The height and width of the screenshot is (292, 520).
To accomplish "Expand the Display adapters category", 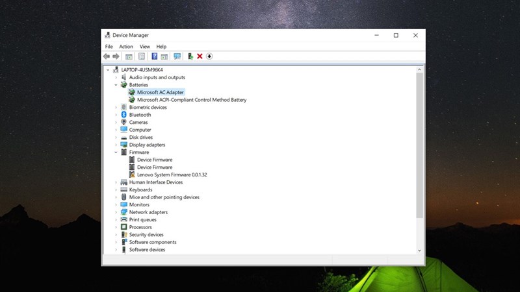I will [116, 145].
